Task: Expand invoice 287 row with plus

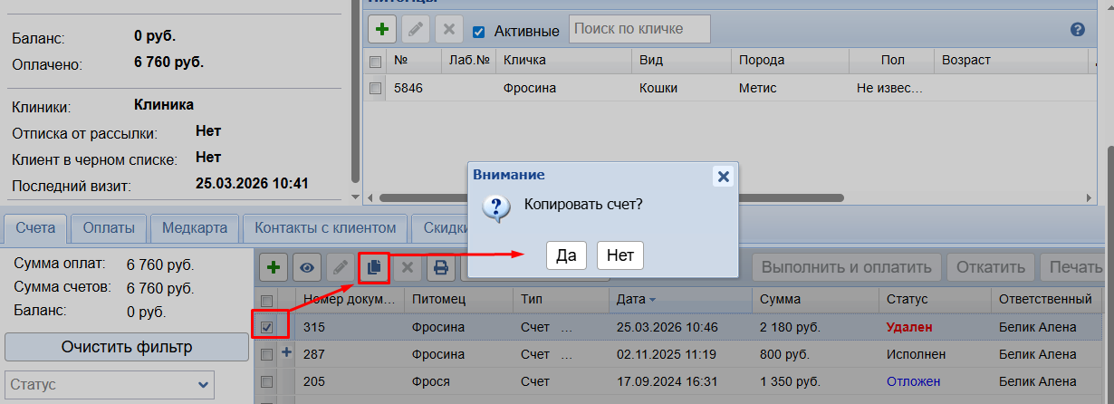Action: (287, 353)
